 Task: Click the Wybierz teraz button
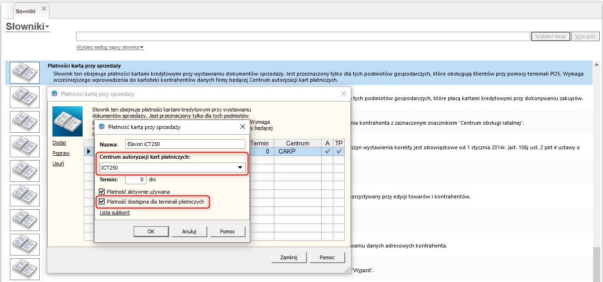click(551, 36)
